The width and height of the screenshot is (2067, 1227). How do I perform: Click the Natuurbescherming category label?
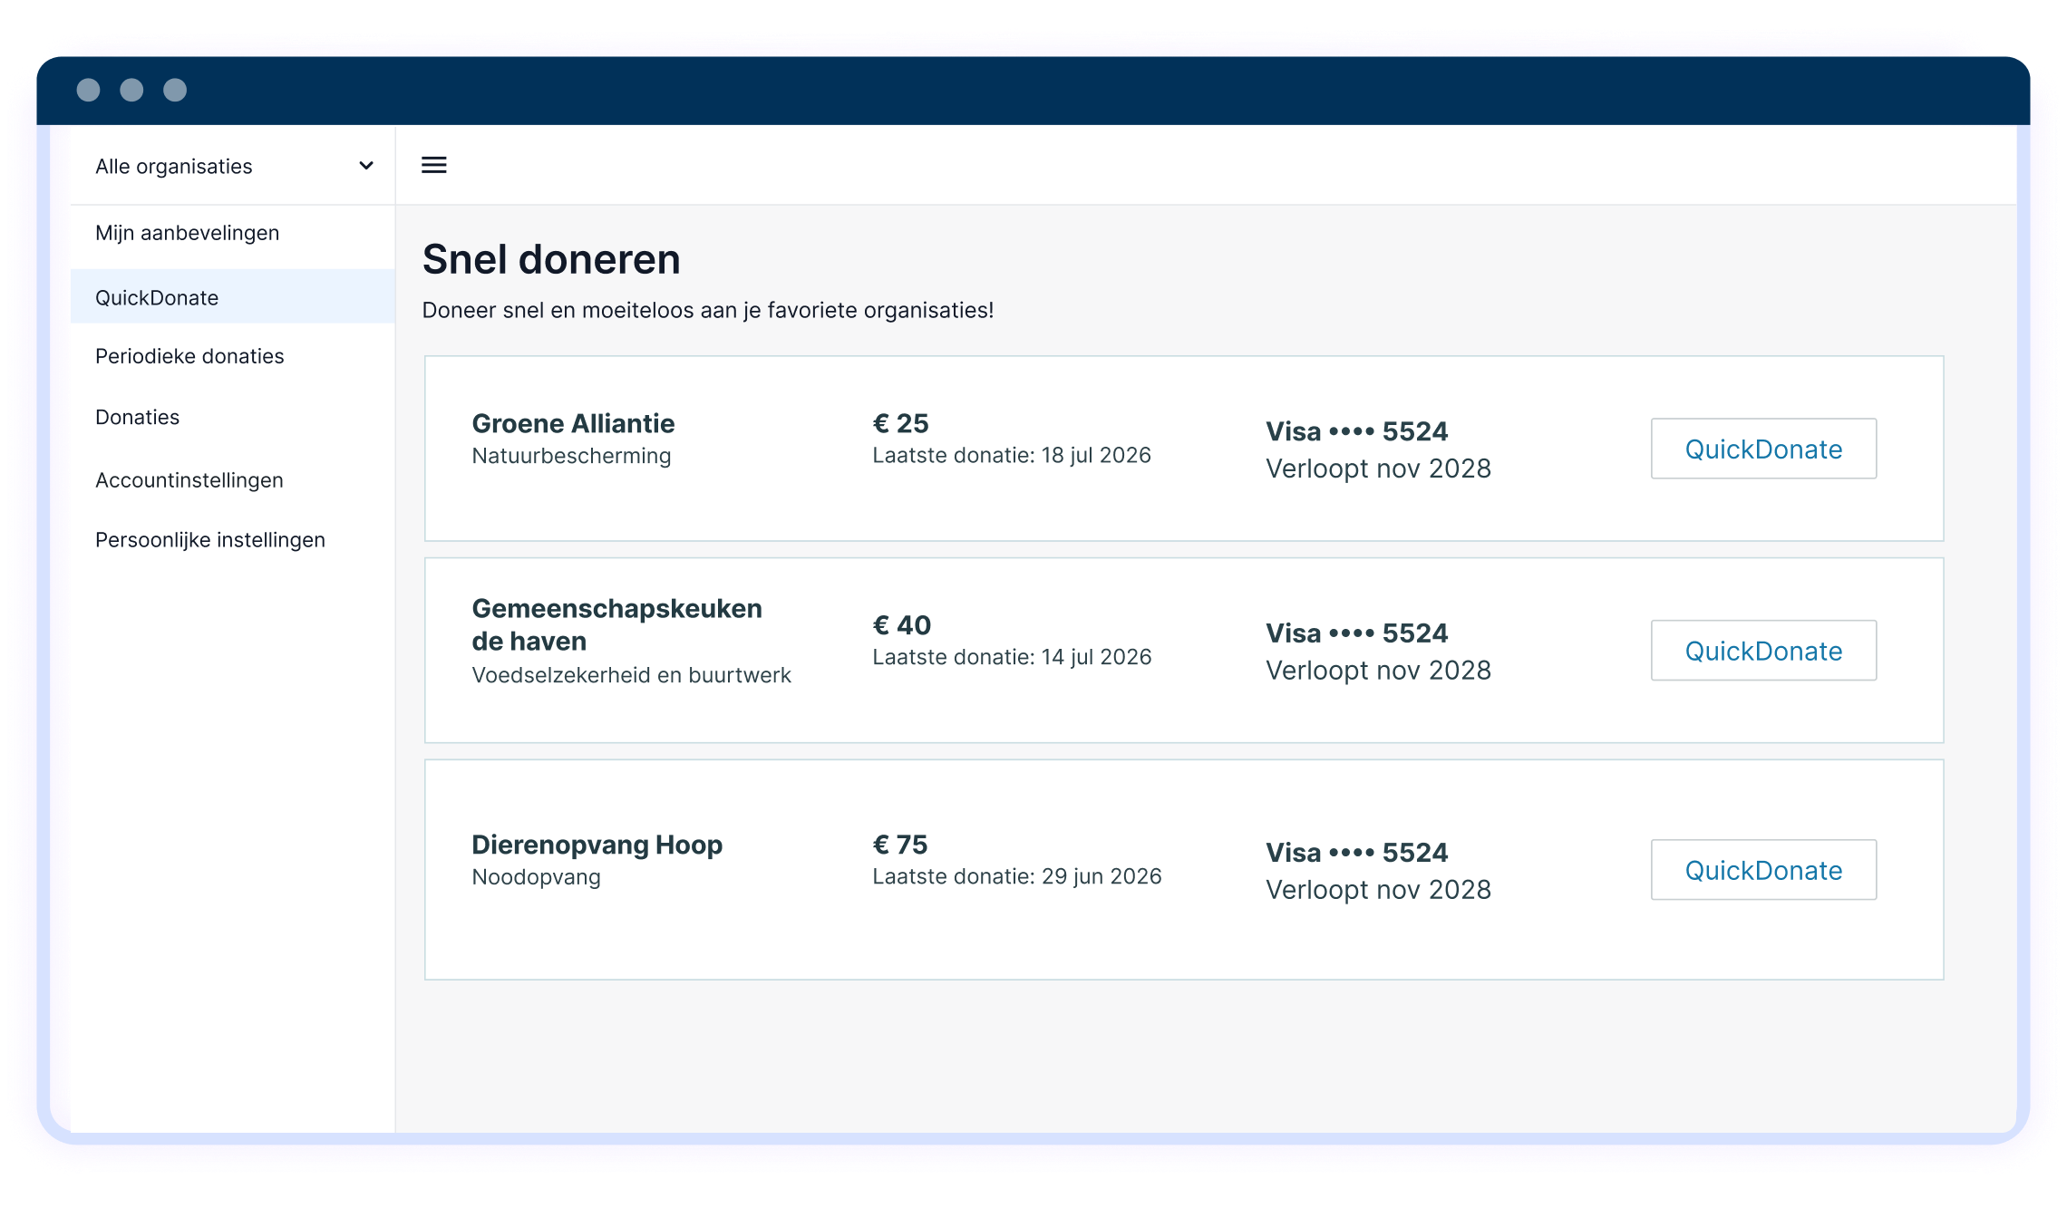pyautogui.click(x=571, y=456)
